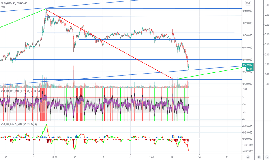Click date 15 on the time axis
The width and height of the screenshot is (271, 160).
75,157
